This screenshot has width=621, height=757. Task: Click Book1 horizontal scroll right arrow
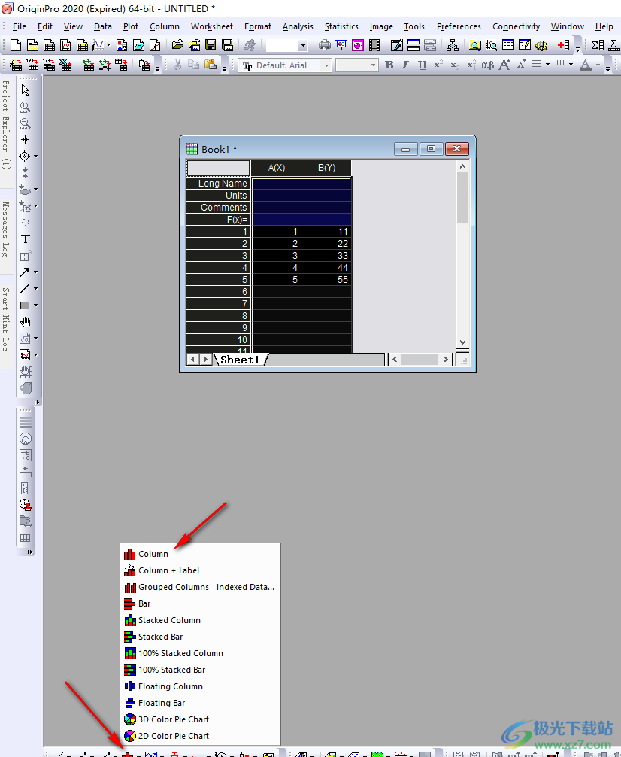[445, 359]
